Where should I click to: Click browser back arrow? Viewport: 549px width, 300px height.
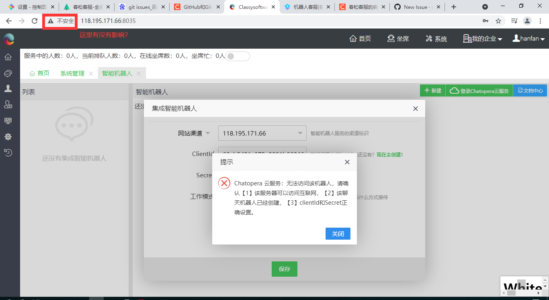click(9, 21)
